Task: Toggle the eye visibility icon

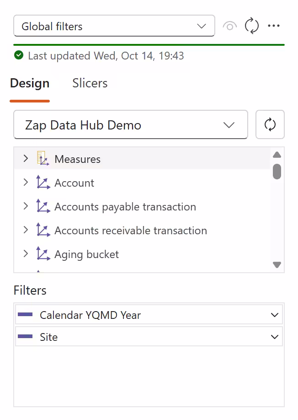Action: coord(230,26)
